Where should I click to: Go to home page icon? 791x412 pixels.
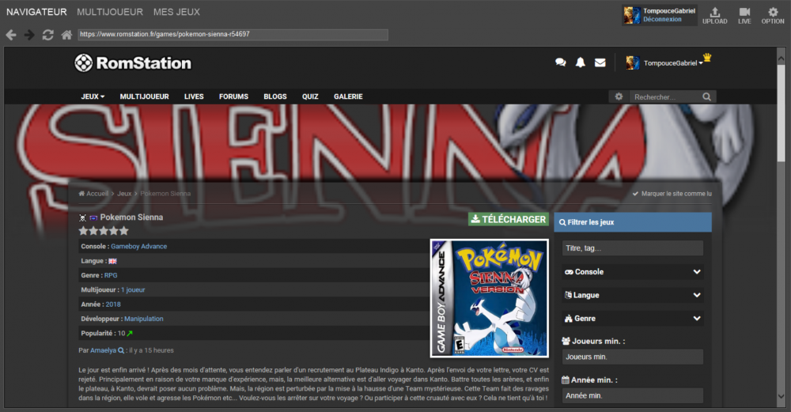(x=67, y=35)
